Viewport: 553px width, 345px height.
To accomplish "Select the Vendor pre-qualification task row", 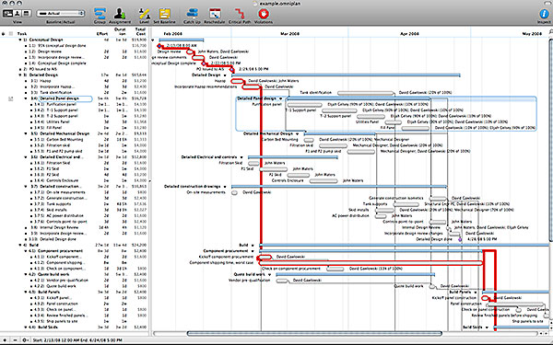I will [74, 281].
